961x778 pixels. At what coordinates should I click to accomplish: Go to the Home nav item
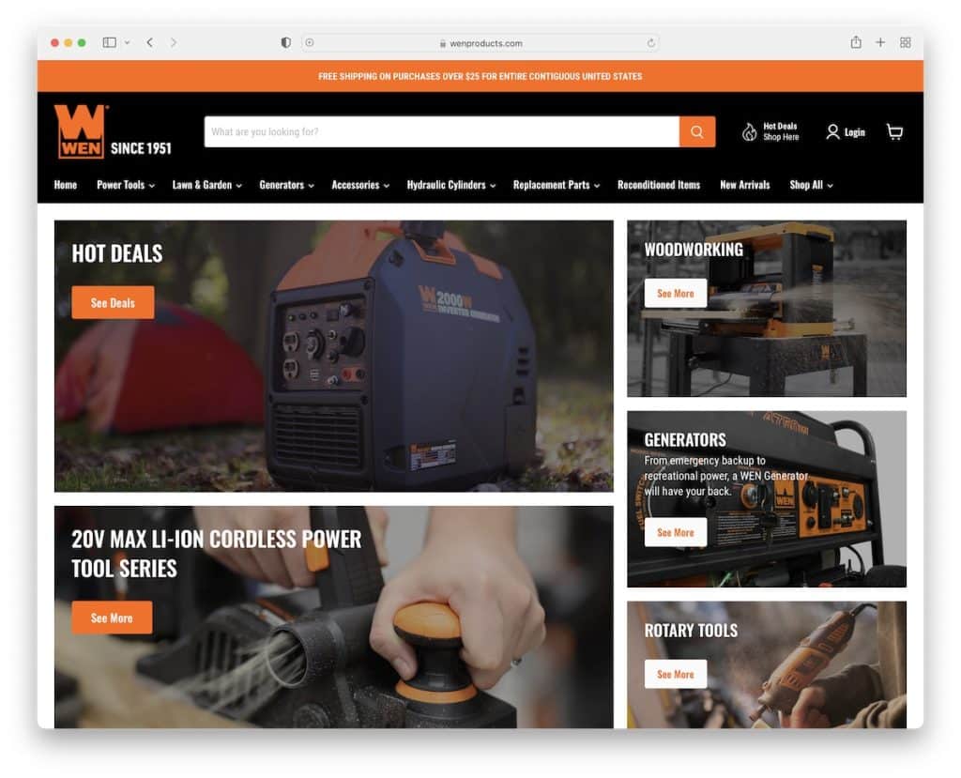(x=66, y=185)
